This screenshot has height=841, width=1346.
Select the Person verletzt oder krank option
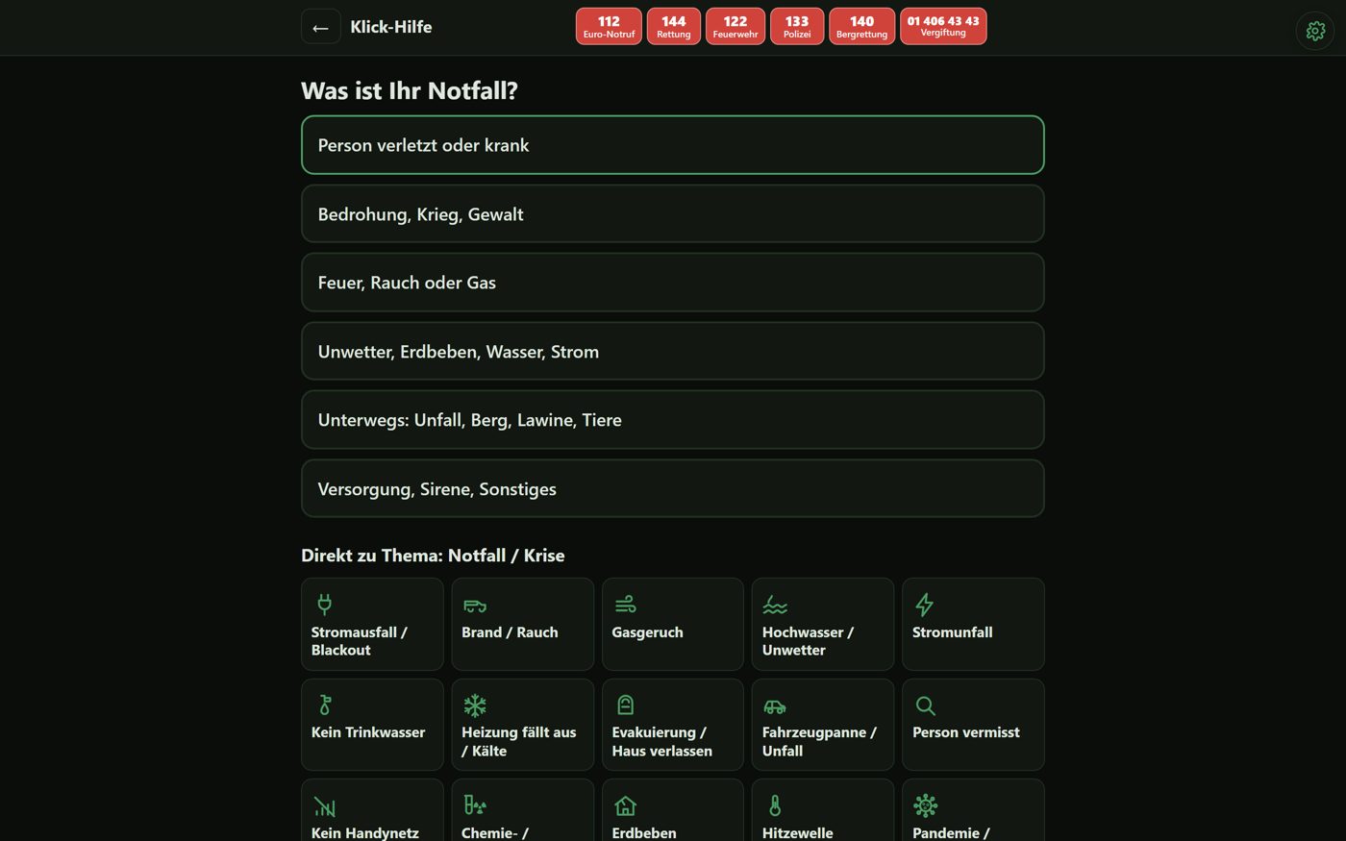[672, 145]
